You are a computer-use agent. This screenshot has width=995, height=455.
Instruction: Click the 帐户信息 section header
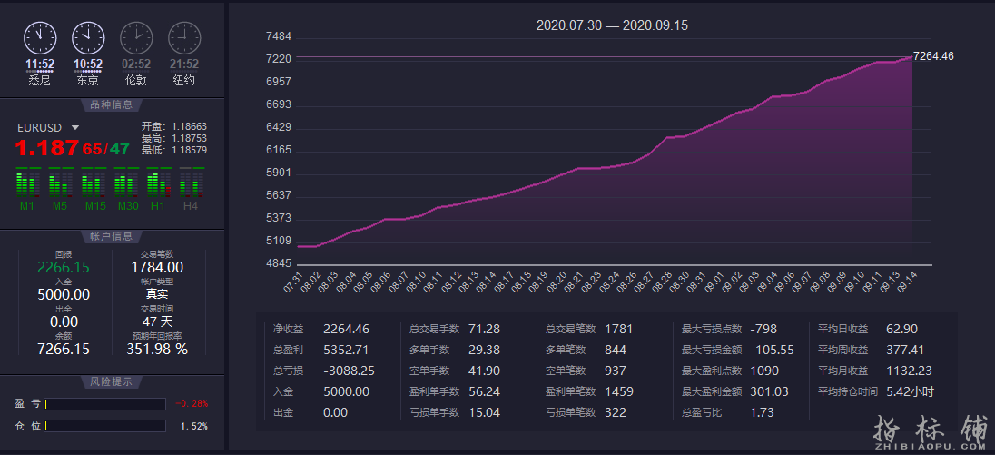111,236
